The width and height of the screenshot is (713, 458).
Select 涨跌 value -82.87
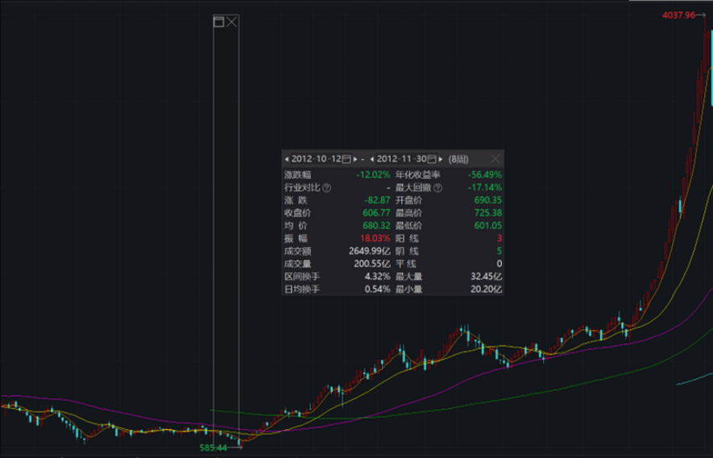coord(377,200)
